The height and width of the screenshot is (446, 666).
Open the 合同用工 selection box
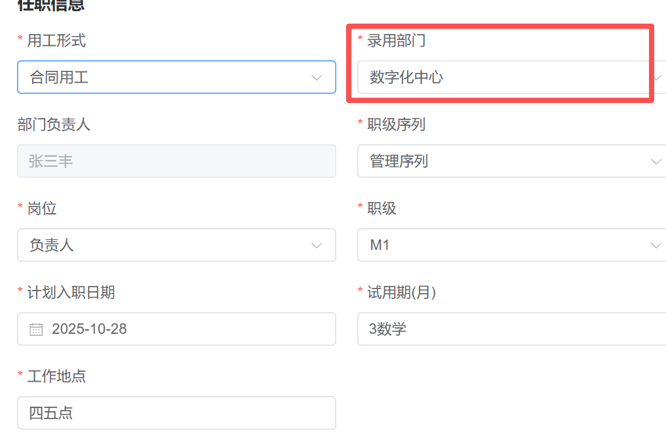(164, 77)
